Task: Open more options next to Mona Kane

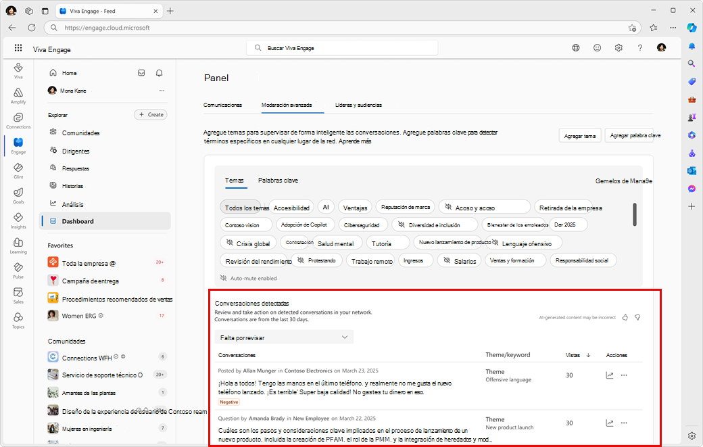Action: point(162,91)
